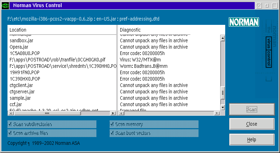The image size is (280, 153).
Task: Click the diagnostic for ccf.jar
Action: click(154, 104)
